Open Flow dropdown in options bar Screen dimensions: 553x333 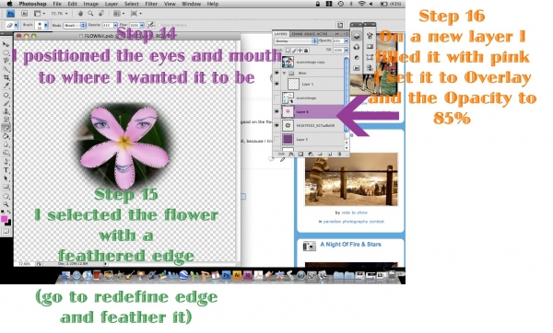tap(142, 26)
